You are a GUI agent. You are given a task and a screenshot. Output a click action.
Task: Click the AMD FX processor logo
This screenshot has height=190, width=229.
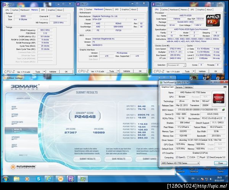[x=213, y=20]
